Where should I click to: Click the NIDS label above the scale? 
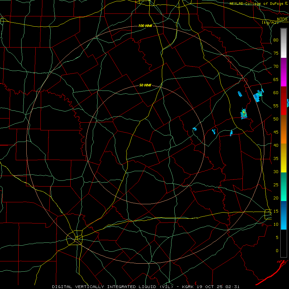[x=282, y=19]
